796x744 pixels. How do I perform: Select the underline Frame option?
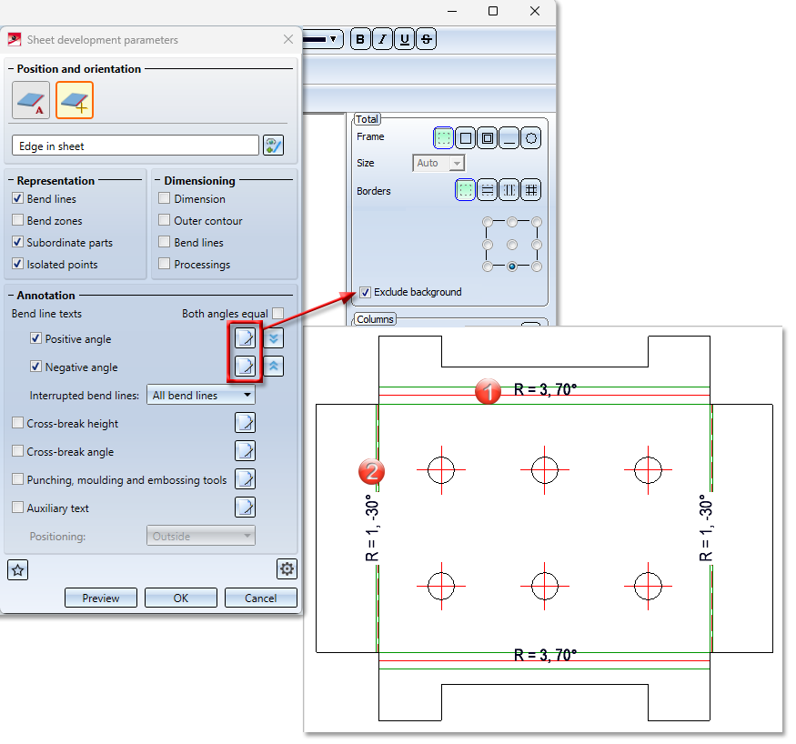point(509,138)
